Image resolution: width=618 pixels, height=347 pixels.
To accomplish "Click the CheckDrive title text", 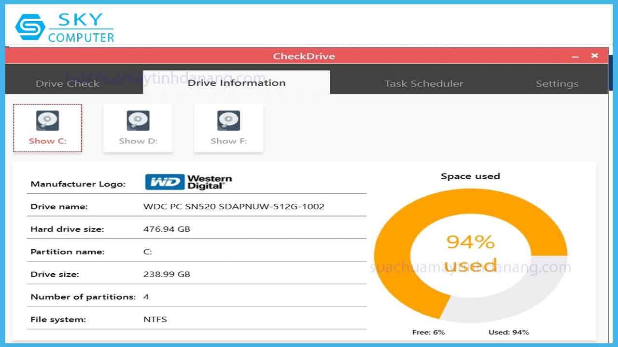I will click(x=304, y=56).
